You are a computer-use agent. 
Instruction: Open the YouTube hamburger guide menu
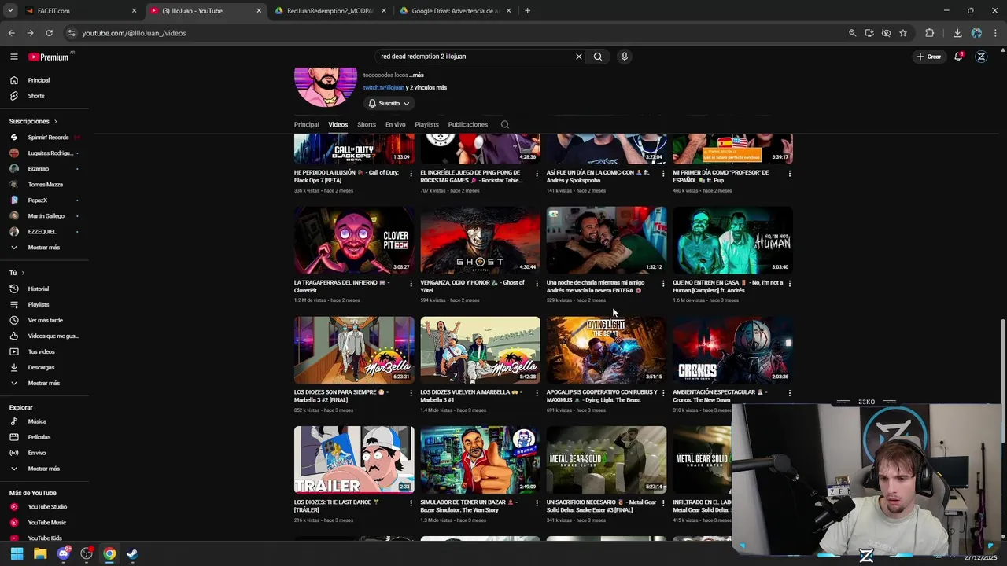coord(13,57)
